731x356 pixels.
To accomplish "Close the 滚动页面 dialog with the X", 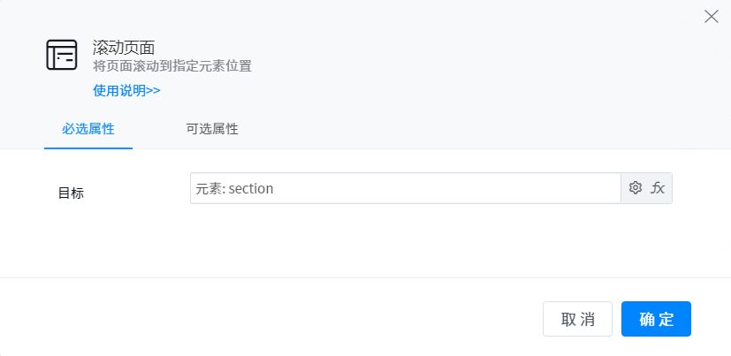I will [x=711, y=16].
